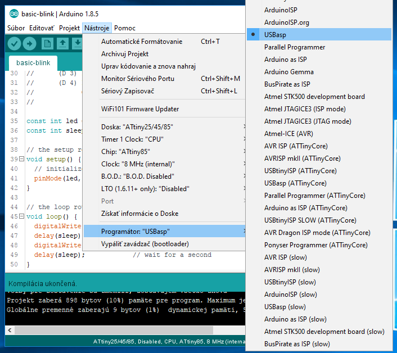397x353 pixels.
Task: Open Sériový Zapisovač
Action: coord(164,91)
